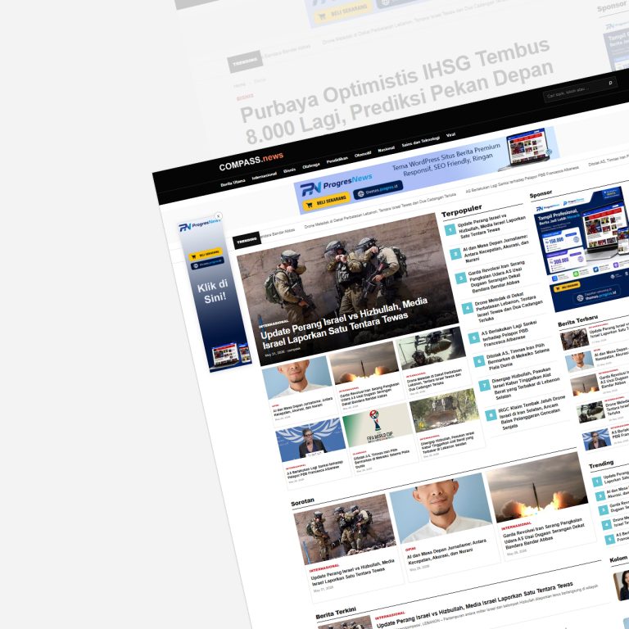Click 'Klik di Sini!' in side ad
The width and height of the screenshot is (629, 629).
click(214, 292)
